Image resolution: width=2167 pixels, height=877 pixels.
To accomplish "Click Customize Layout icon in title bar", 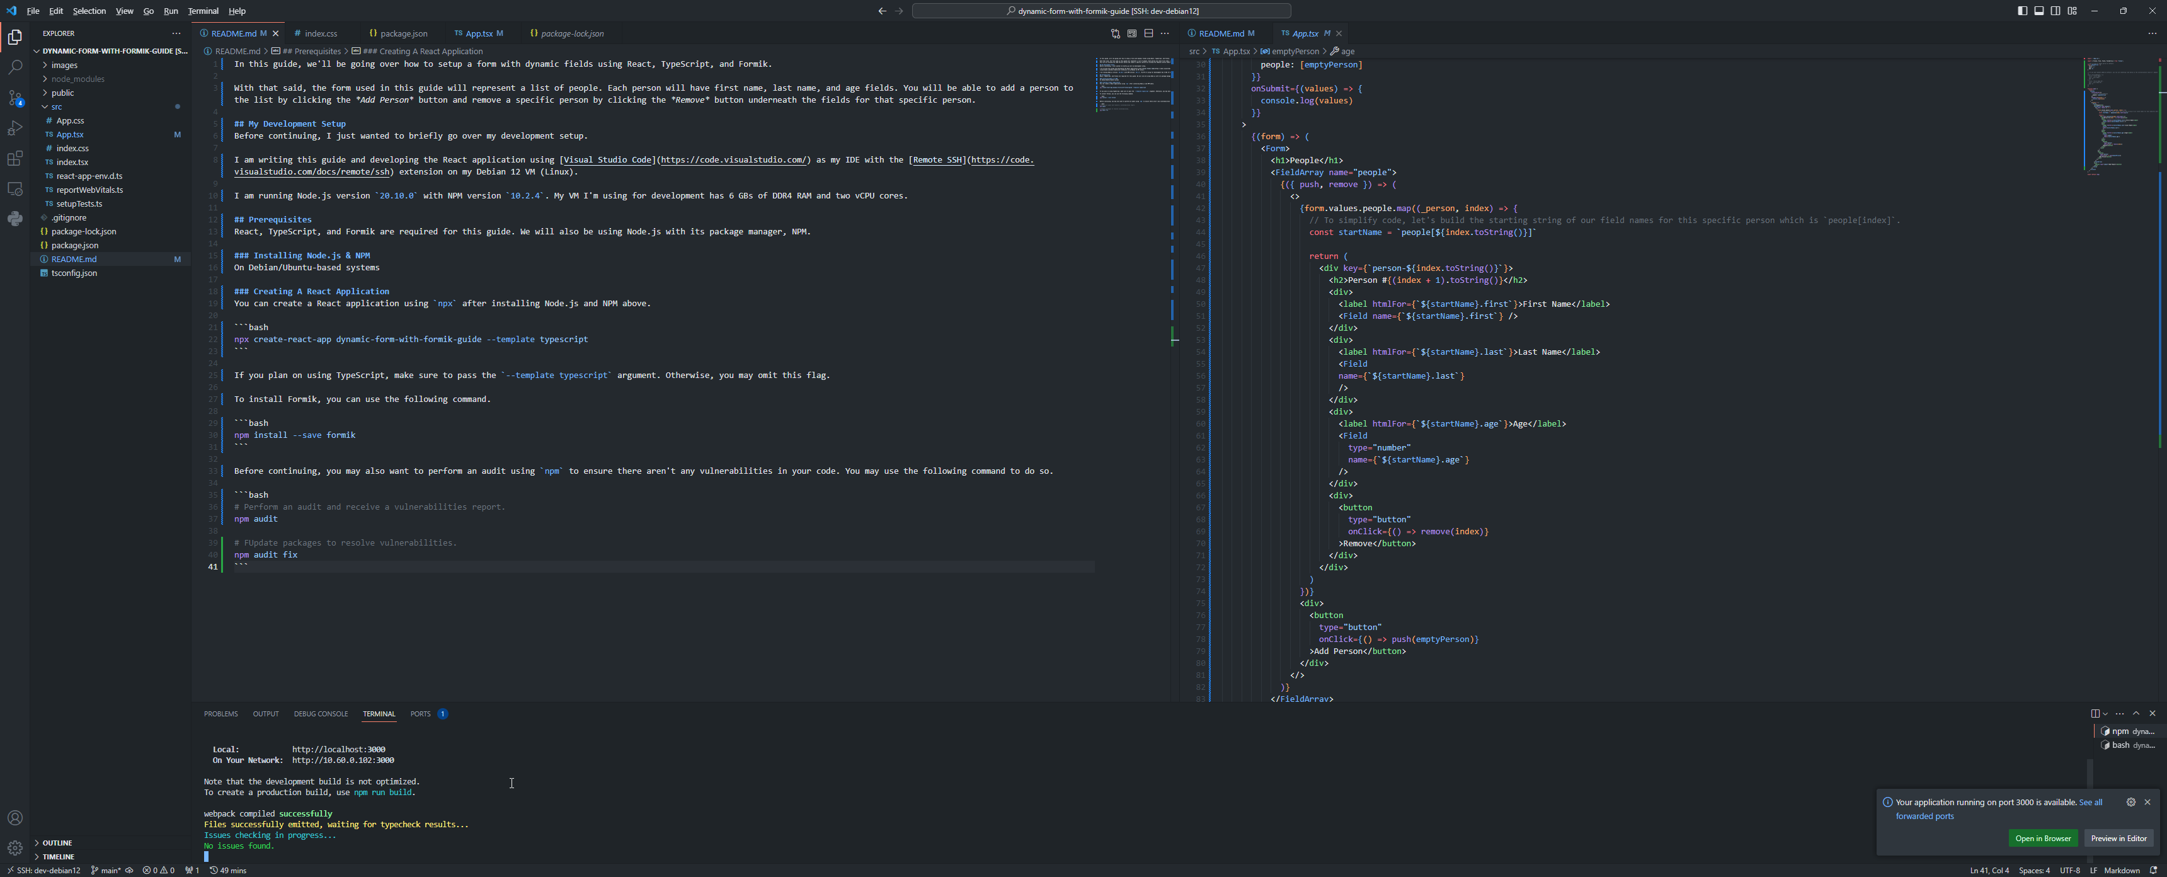I will tap(2072, 11).
